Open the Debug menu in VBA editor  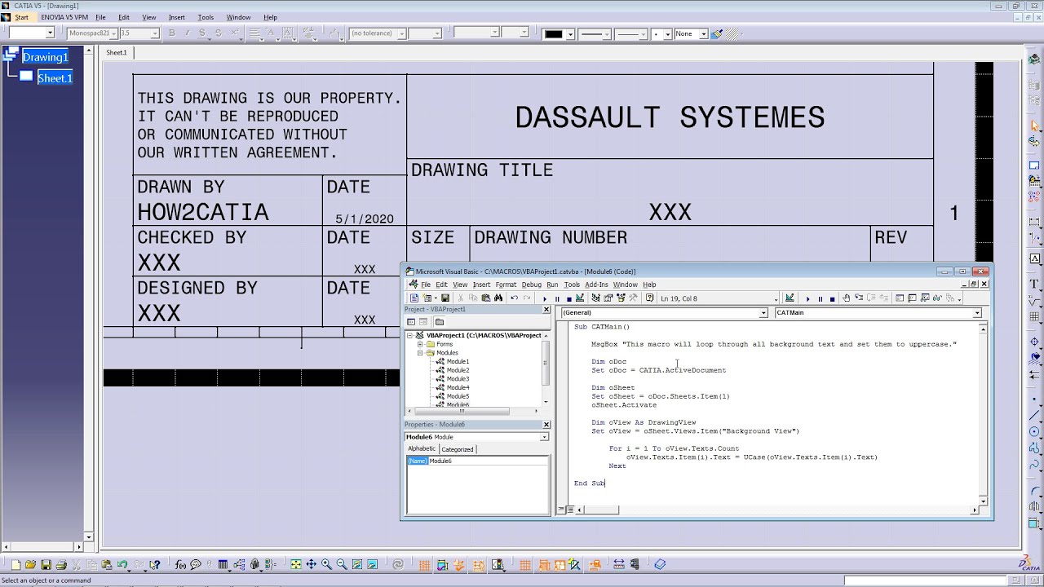pos(531,285)
